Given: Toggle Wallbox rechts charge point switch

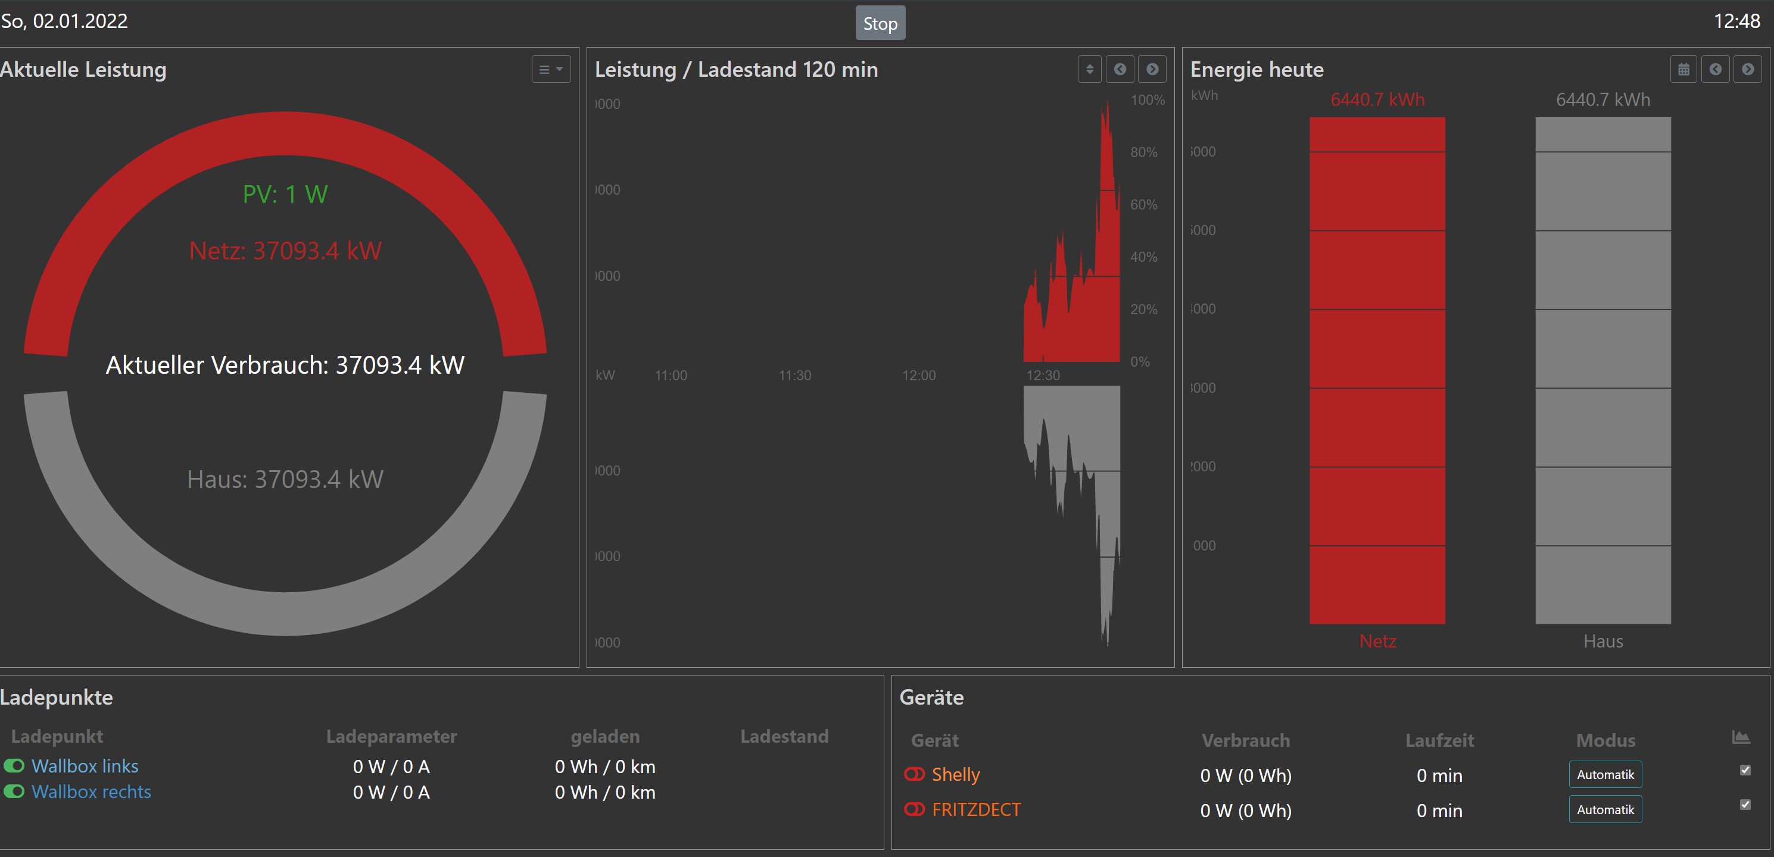Looking at the screenshot, I should point(14,791).
